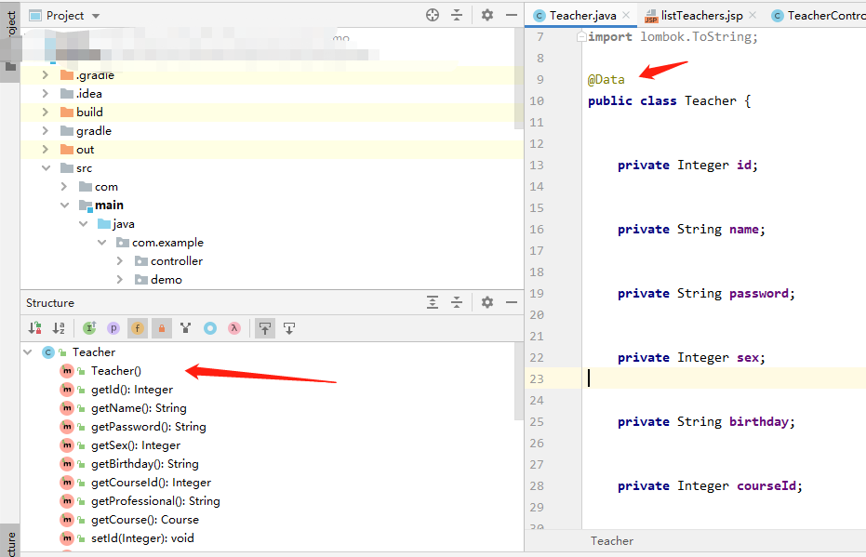The image size is (866, 557).
Task: Collapse the Teacher class node in Structure
Action: [28, 351]
